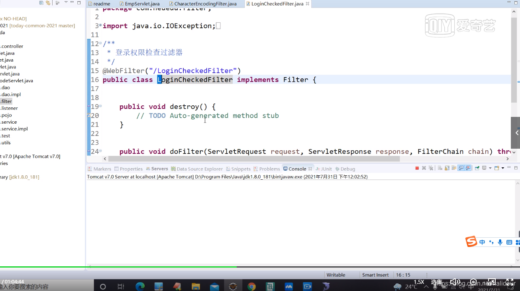The height and width of the screenshot is (291, 520).
Task: Select the jdk1.8.0_181 library entry
Action: click(20, 177)
